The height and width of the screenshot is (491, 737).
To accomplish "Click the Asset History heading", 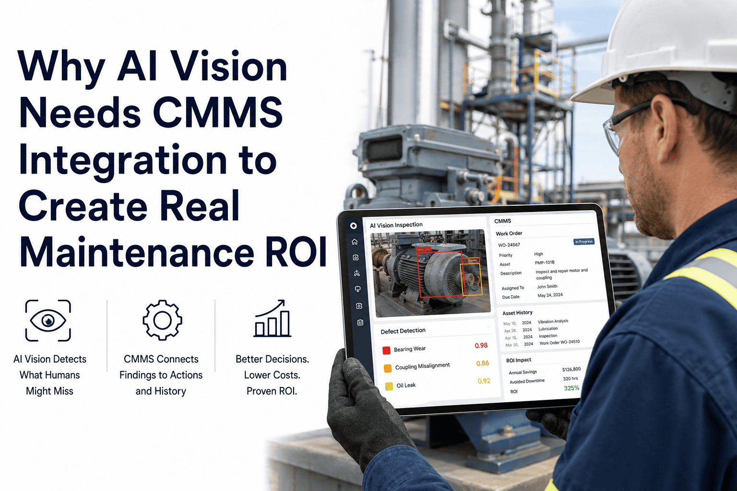I will (x=518, y=313).
